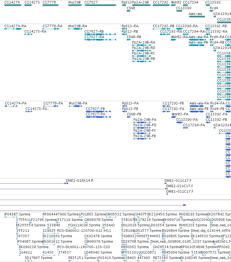Click the Pp2A-29B gene bar
The image size is (231, 262).
(x=141, y=5)
